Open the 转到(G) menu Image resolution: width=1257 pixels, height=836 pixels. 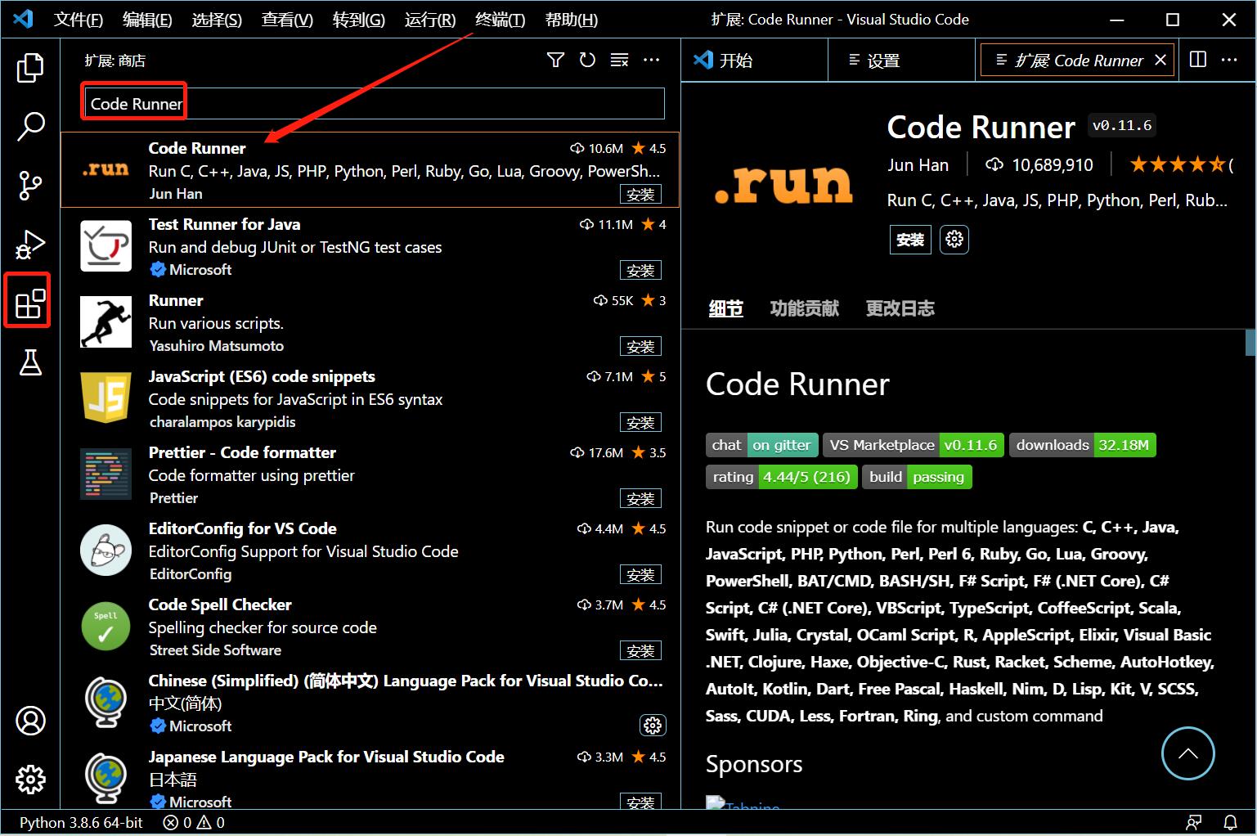point(358,20)
